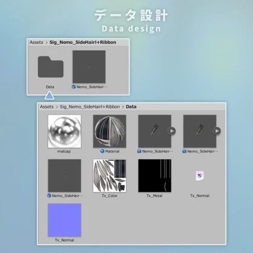Expand second Nemo_SideHair model with arrow button
253x253 pixels.
pos(217,131)
